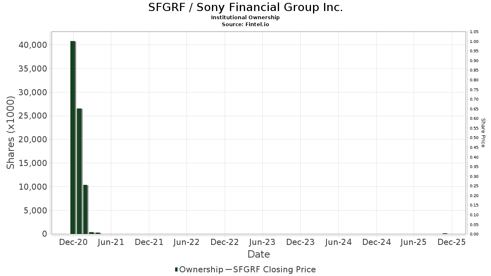
Task: Click the Share Price axis title
Action: coord(483,132)
